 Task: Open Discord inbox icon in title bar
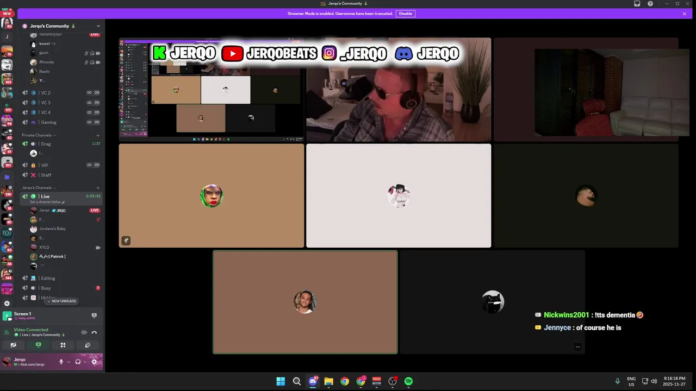coord(637,4)
